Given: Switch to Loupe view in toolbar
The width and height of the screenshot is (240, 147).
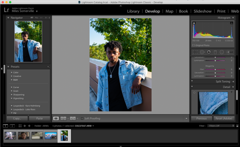Looking at the screenshot, I should point(56,118).
